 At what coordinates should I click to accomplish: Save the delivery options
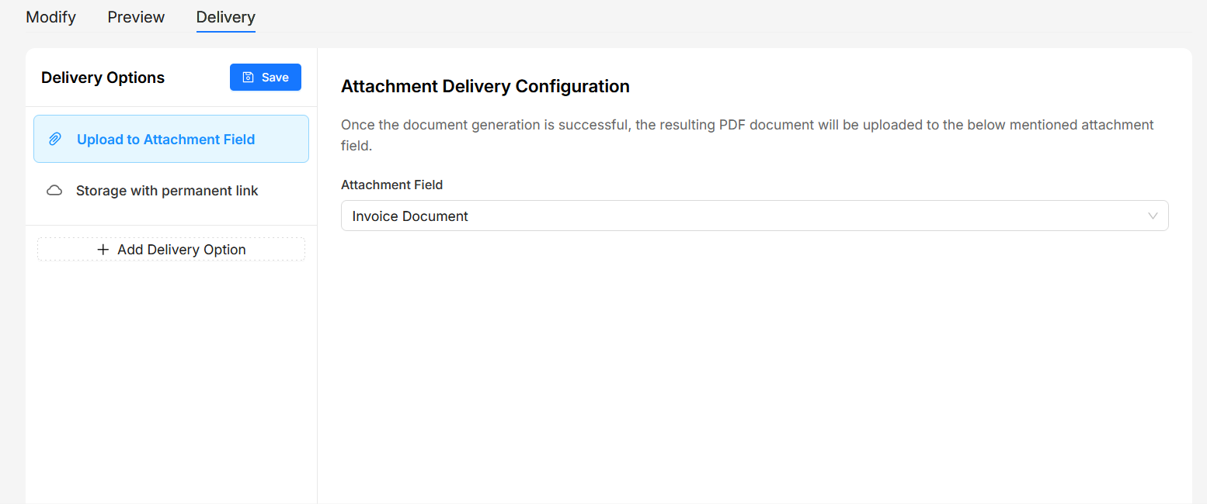click(266, 78)
